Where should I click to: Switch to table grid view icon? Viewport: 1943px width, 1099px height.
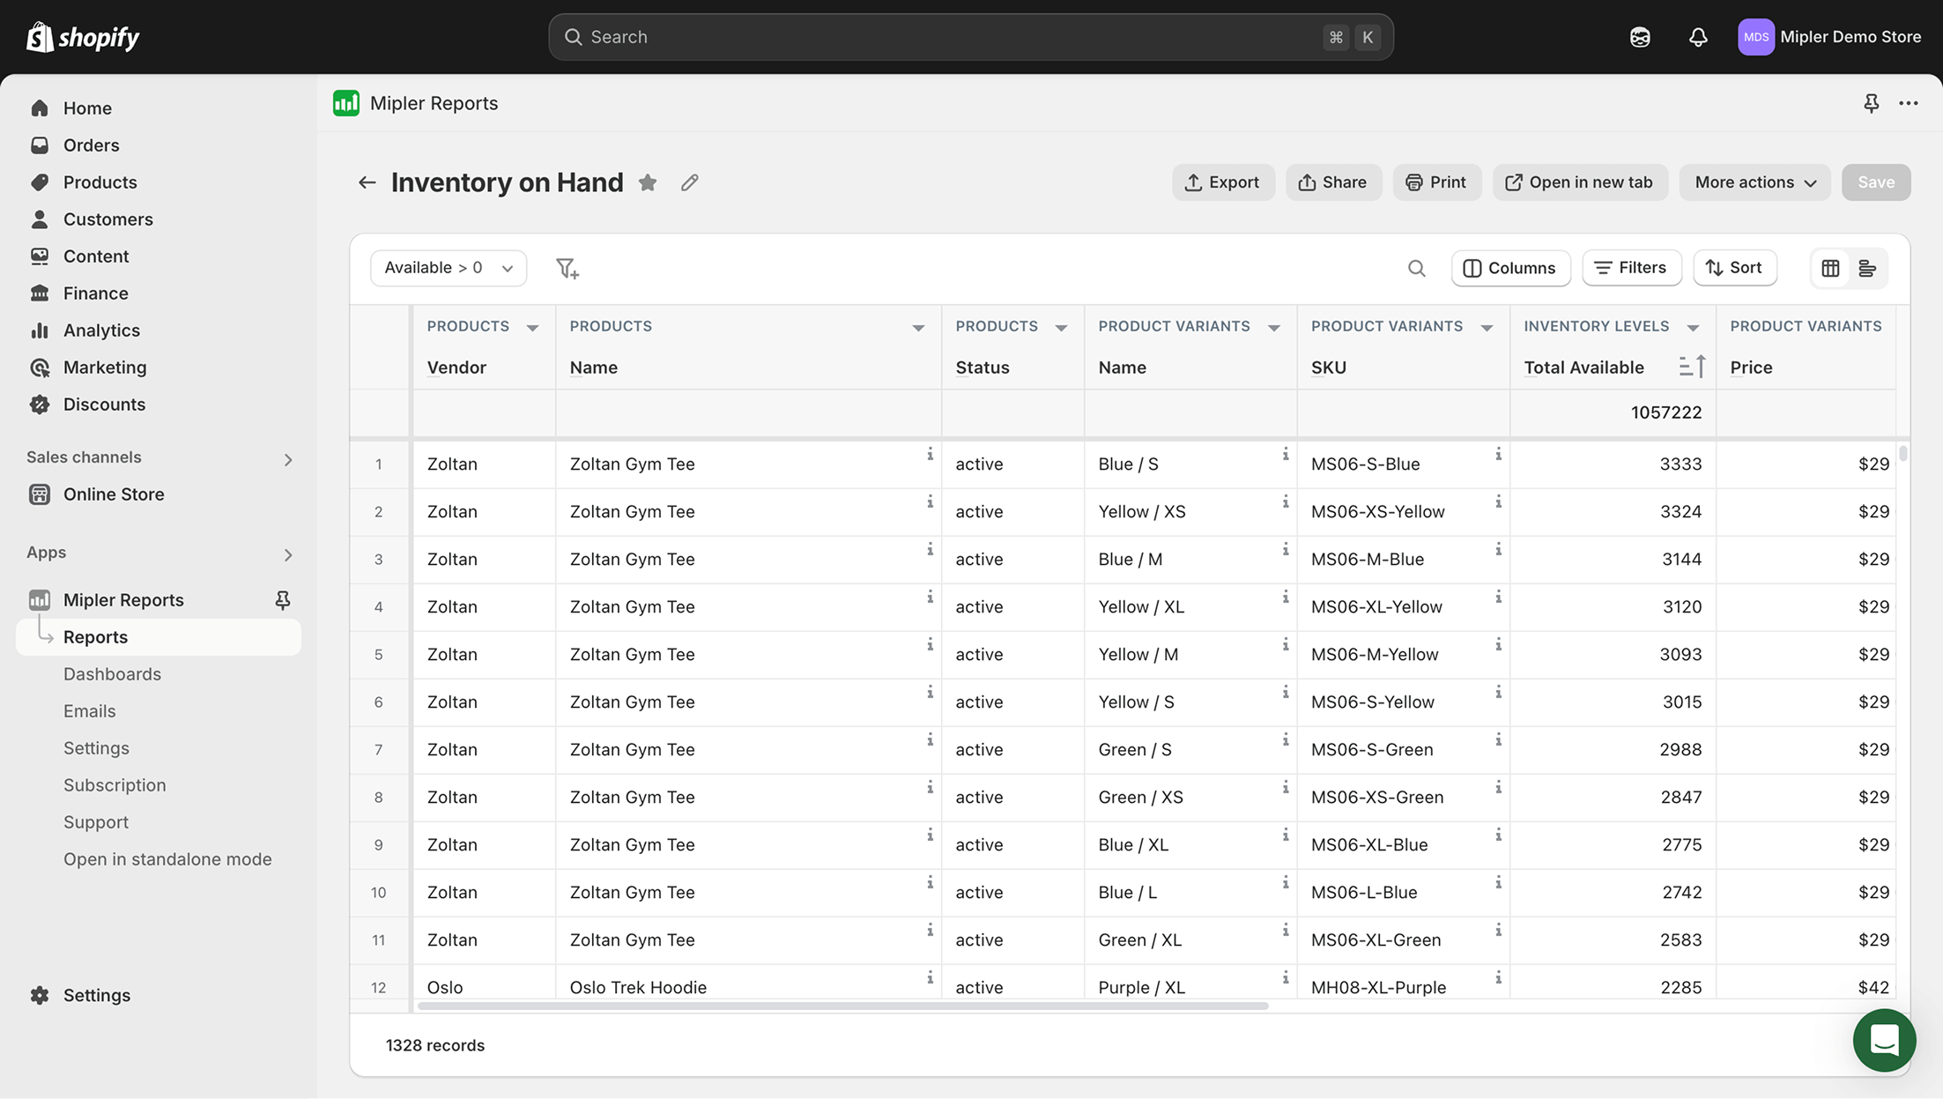tap(1830, 268)
